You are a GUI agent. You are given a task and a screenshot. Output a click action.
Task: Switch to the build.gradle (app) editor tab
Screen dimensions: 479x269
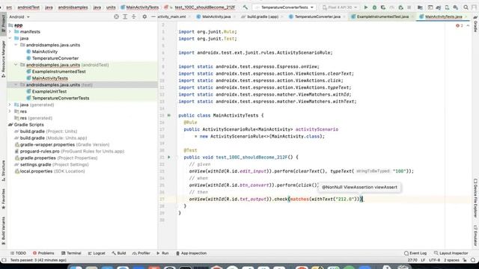tap(262, 16)
